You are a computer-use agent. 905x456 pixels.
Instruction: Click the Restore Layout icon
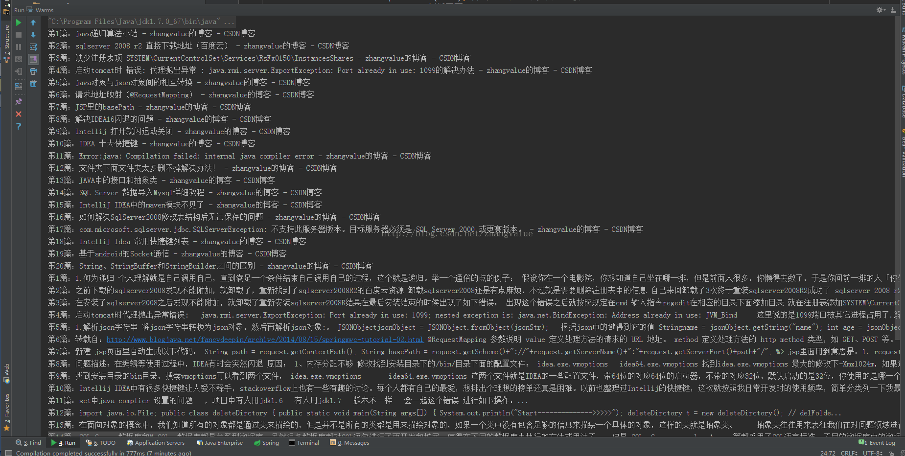(x=19, y=86)
